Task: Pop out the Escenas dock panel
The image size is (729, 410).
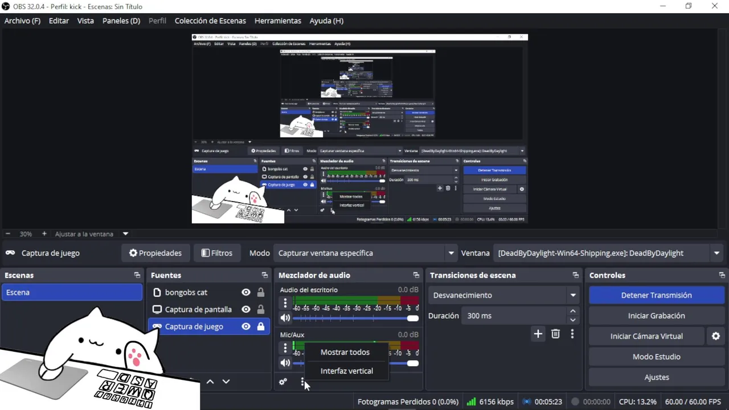Action: tap(137, 275)
